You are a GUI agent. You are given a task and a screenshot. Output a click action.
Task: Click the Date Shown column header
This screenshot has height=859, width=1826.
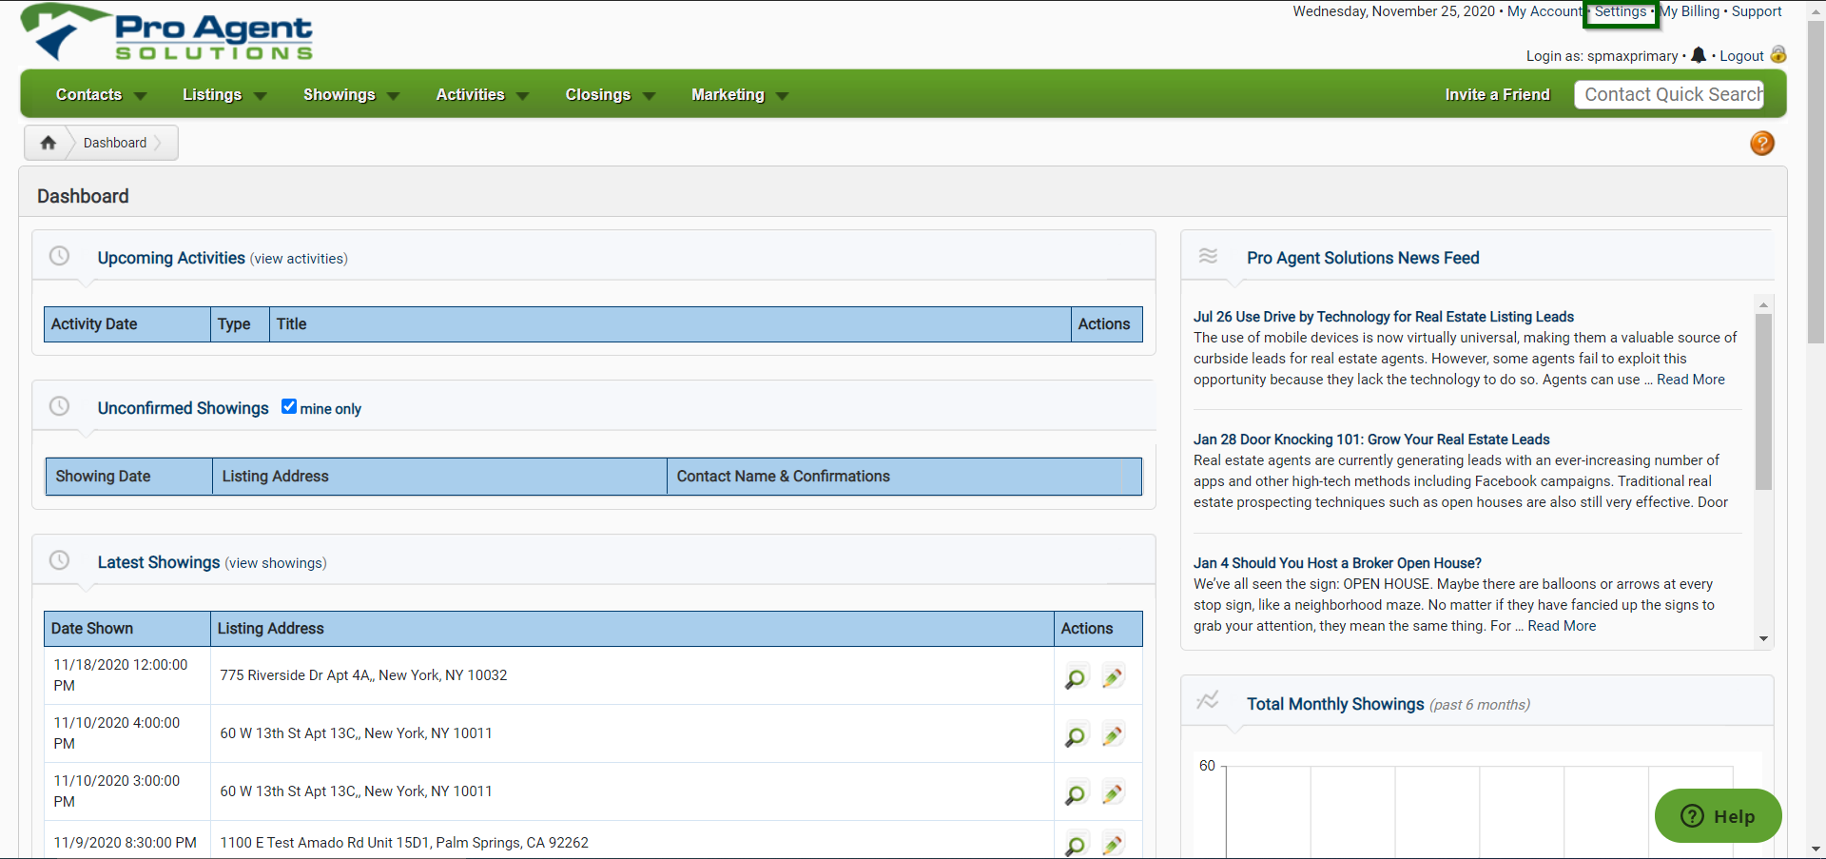pos(127,629)
